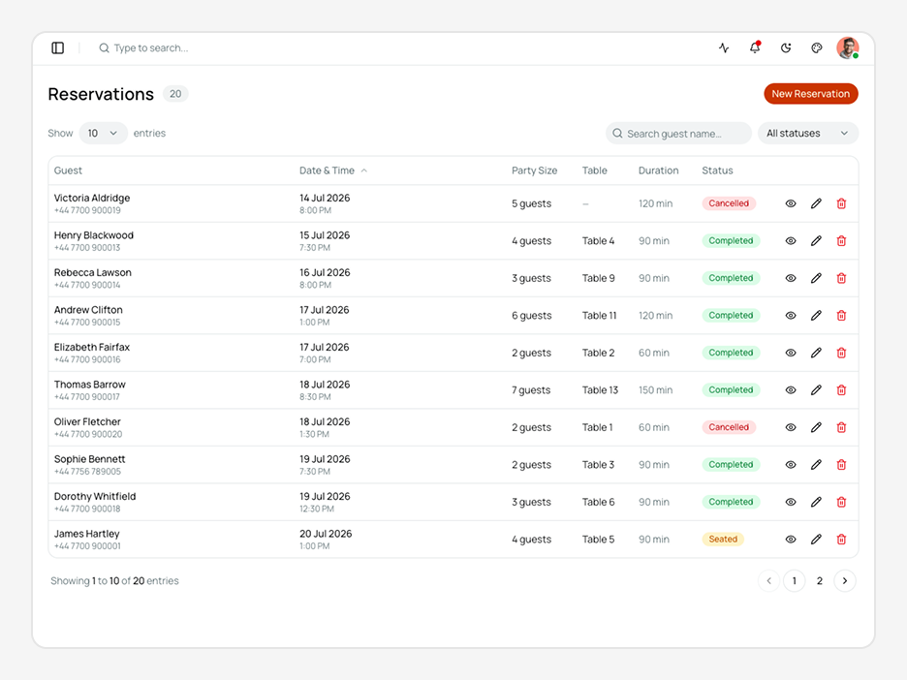Image resolution: width=907 pixels, height=680 pixels.
Task: Sort by the Guest column header
Action: [68, 170]
